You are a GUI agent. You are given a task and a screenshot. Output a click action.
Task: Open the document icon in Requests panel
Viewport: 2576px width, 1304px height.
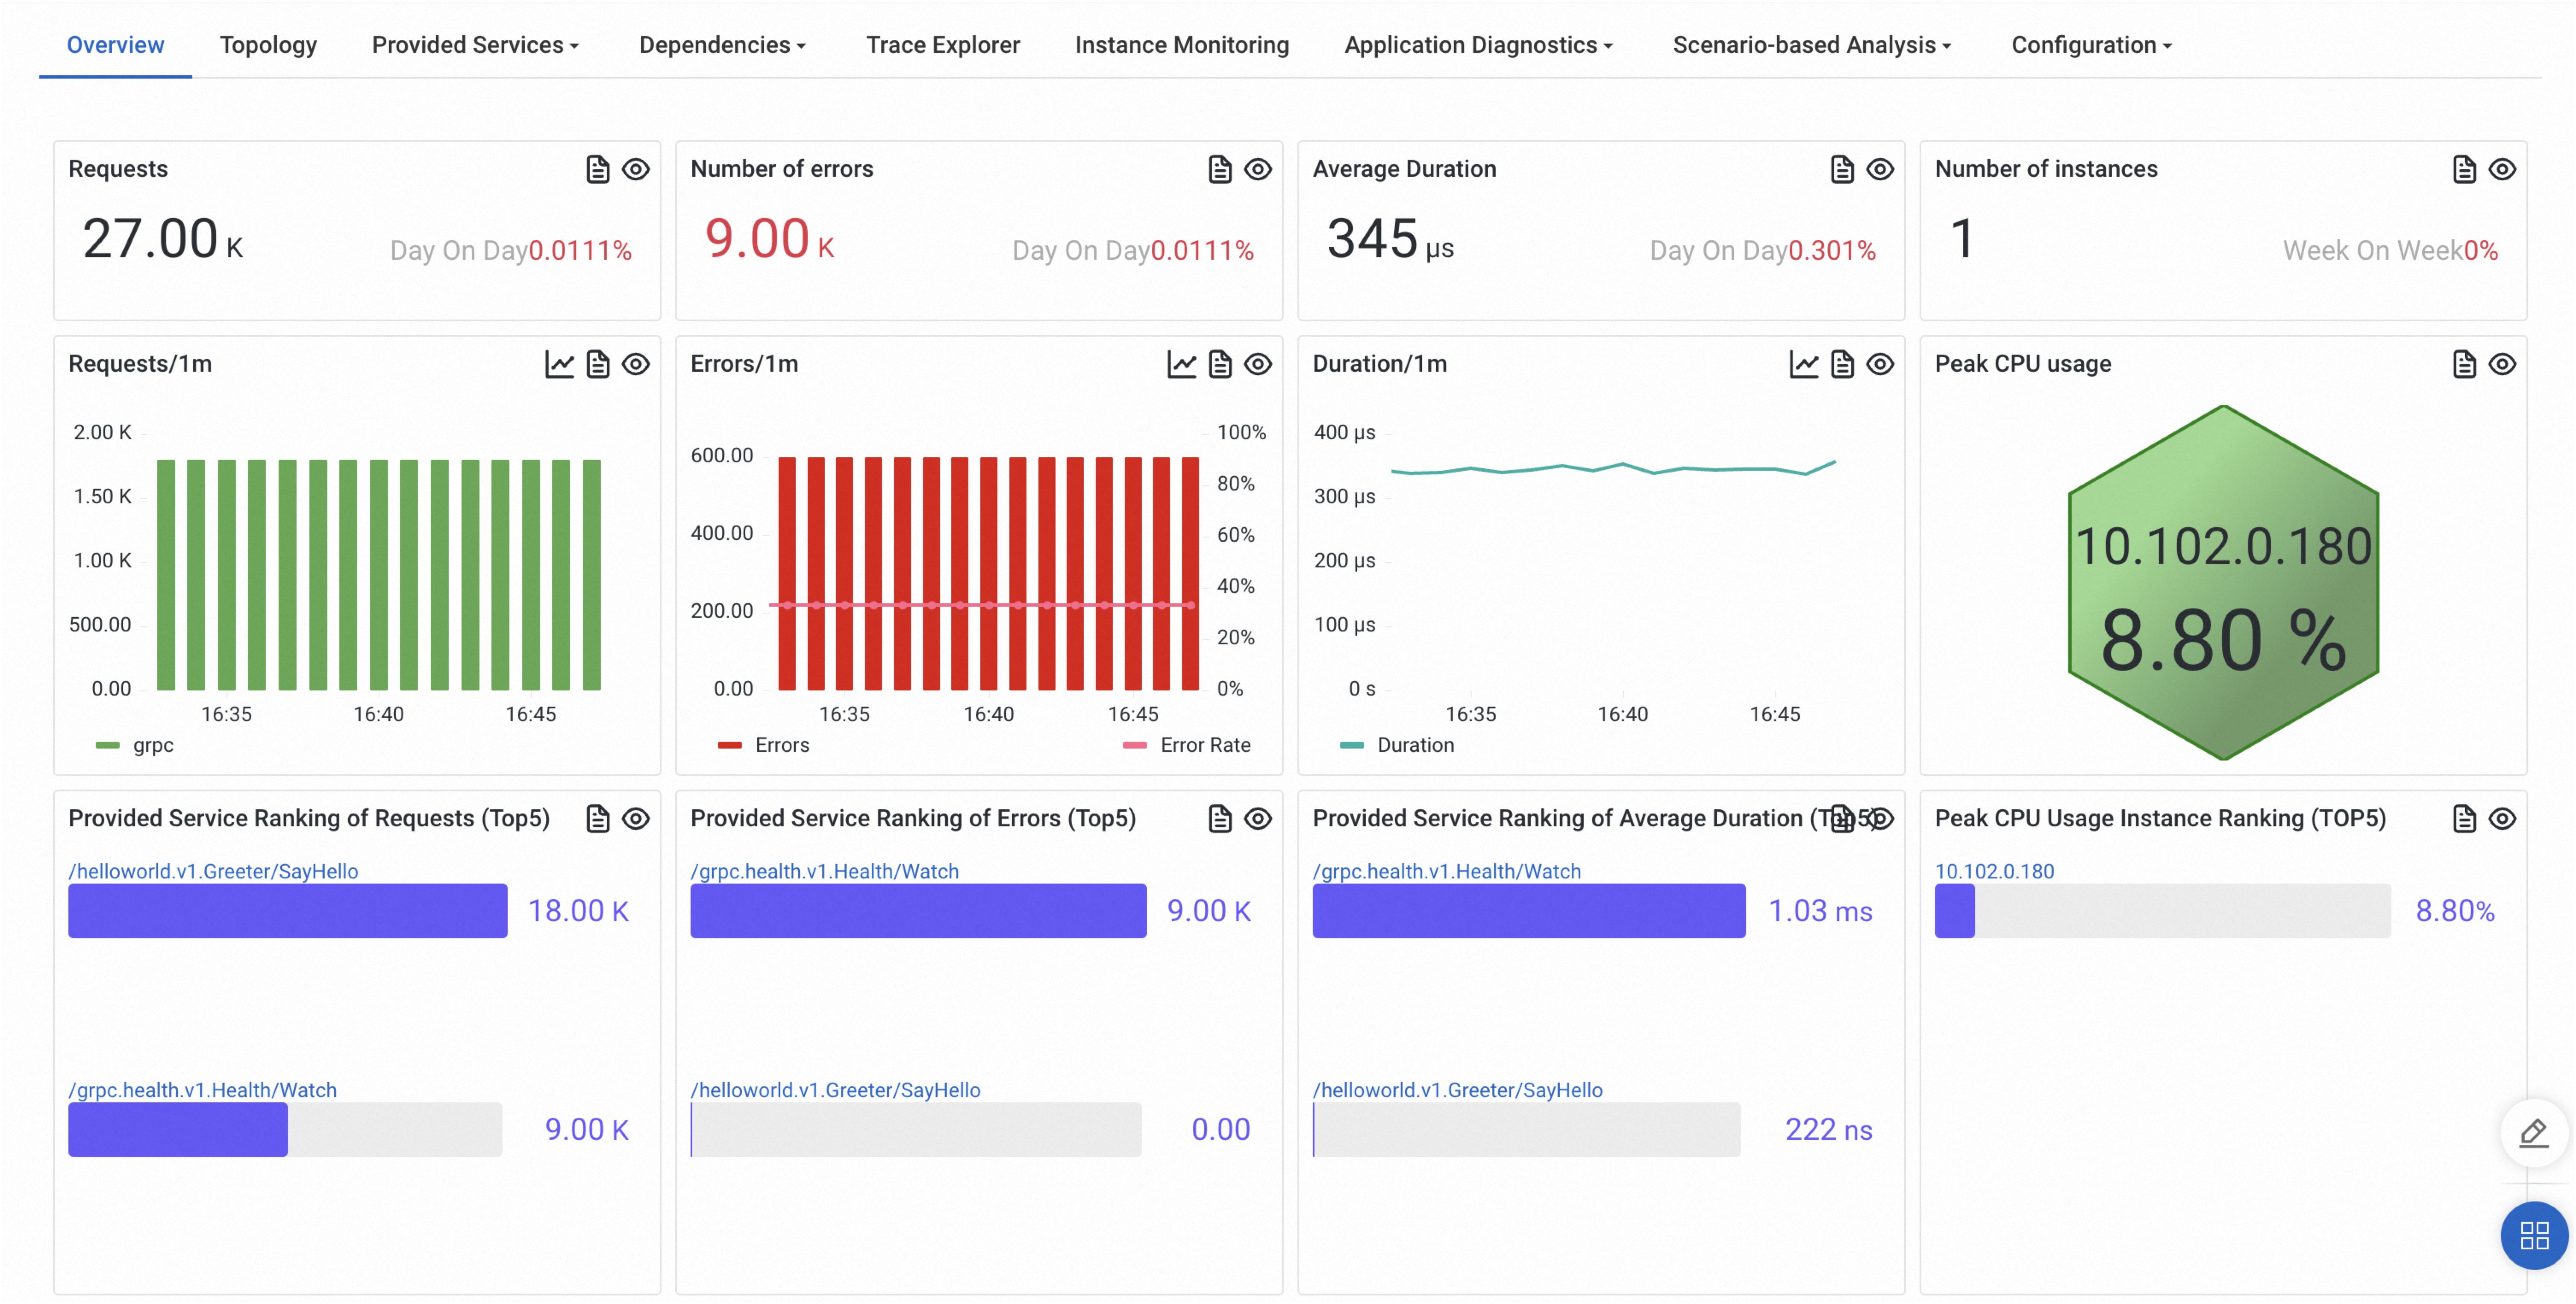coord(597,169)
